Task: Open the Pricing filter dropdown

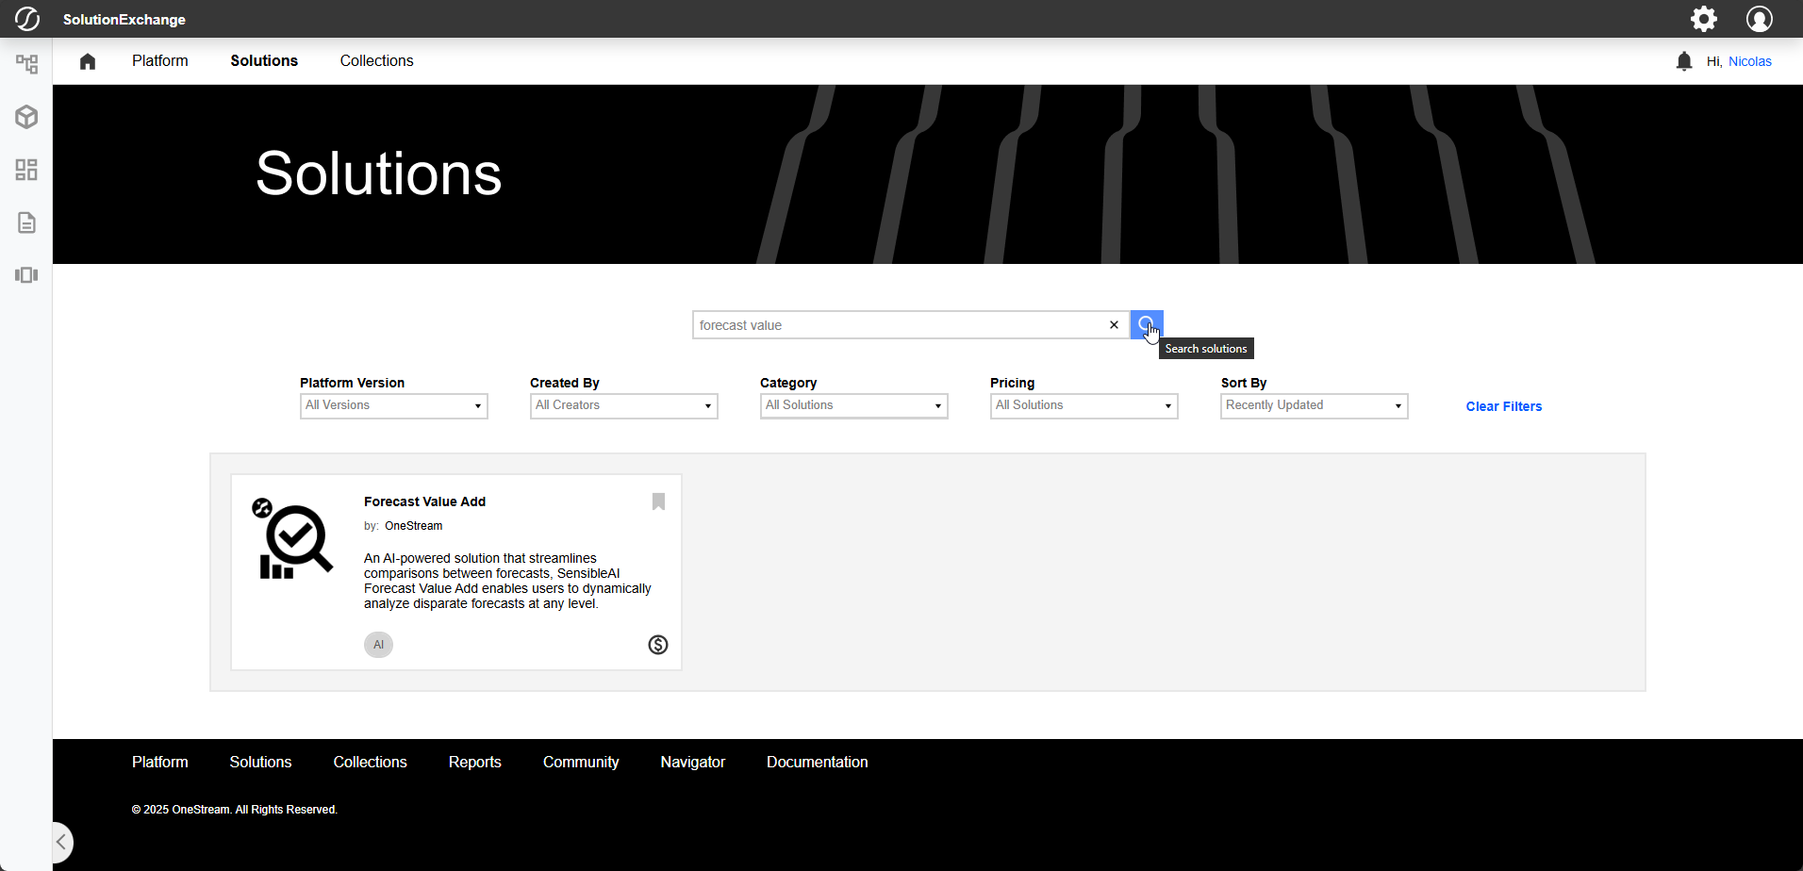Action: click(x=1083, y=405)
